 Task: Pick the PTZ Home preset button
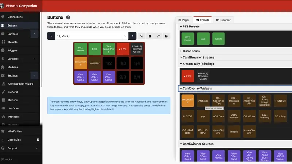[188, 39]
